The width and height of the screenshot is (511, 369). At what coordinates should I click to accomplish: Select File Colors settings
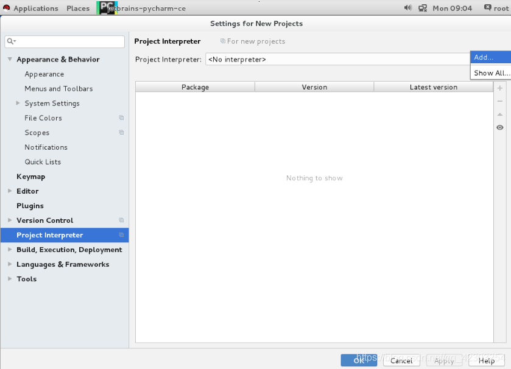point(43,118)
